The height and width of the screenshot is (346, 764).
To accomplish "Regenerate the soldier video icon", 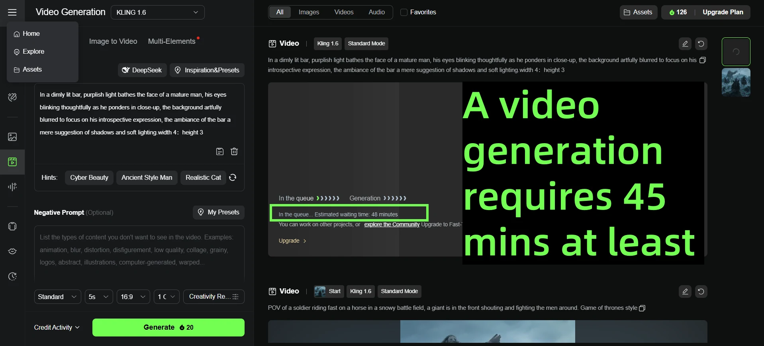I will (x=701, y=292).
